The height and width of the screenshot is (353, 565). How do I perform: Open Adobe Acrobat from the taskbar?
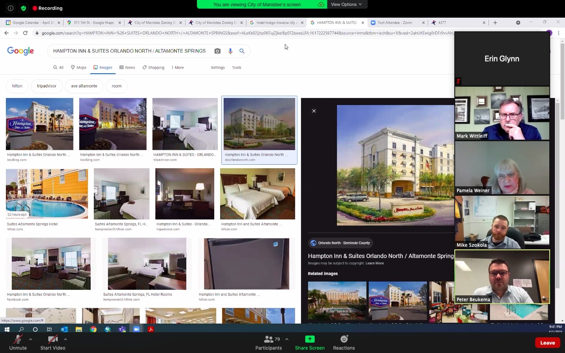pos(151,330)
